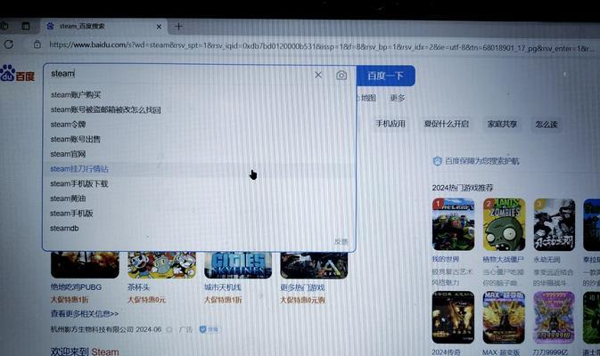600x356 pixels.
Task: Open 刀刀9999亿 game thumbnail
Action: click(x=554, y=318)
